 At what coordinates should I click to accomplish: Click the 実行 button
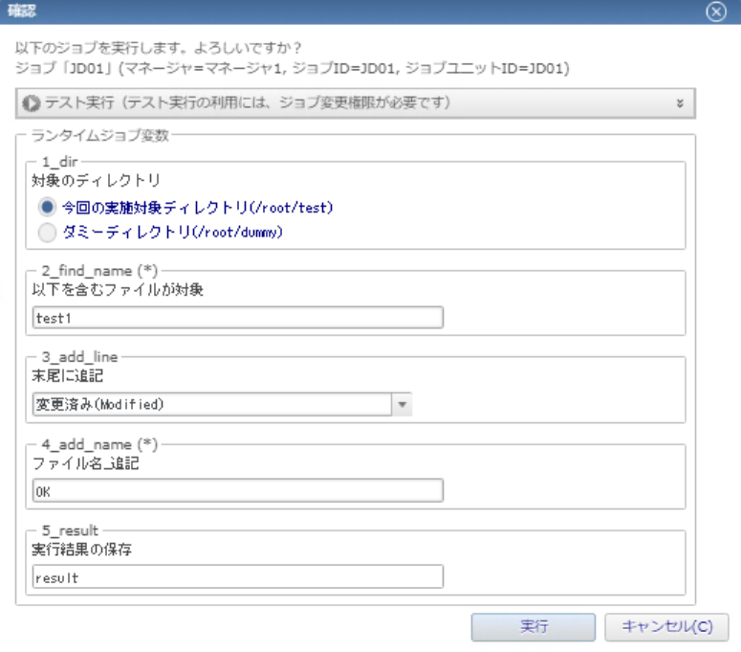coord(534,627)
